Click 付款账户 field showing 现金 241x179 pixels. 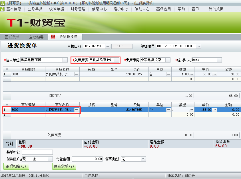(35, 159)
